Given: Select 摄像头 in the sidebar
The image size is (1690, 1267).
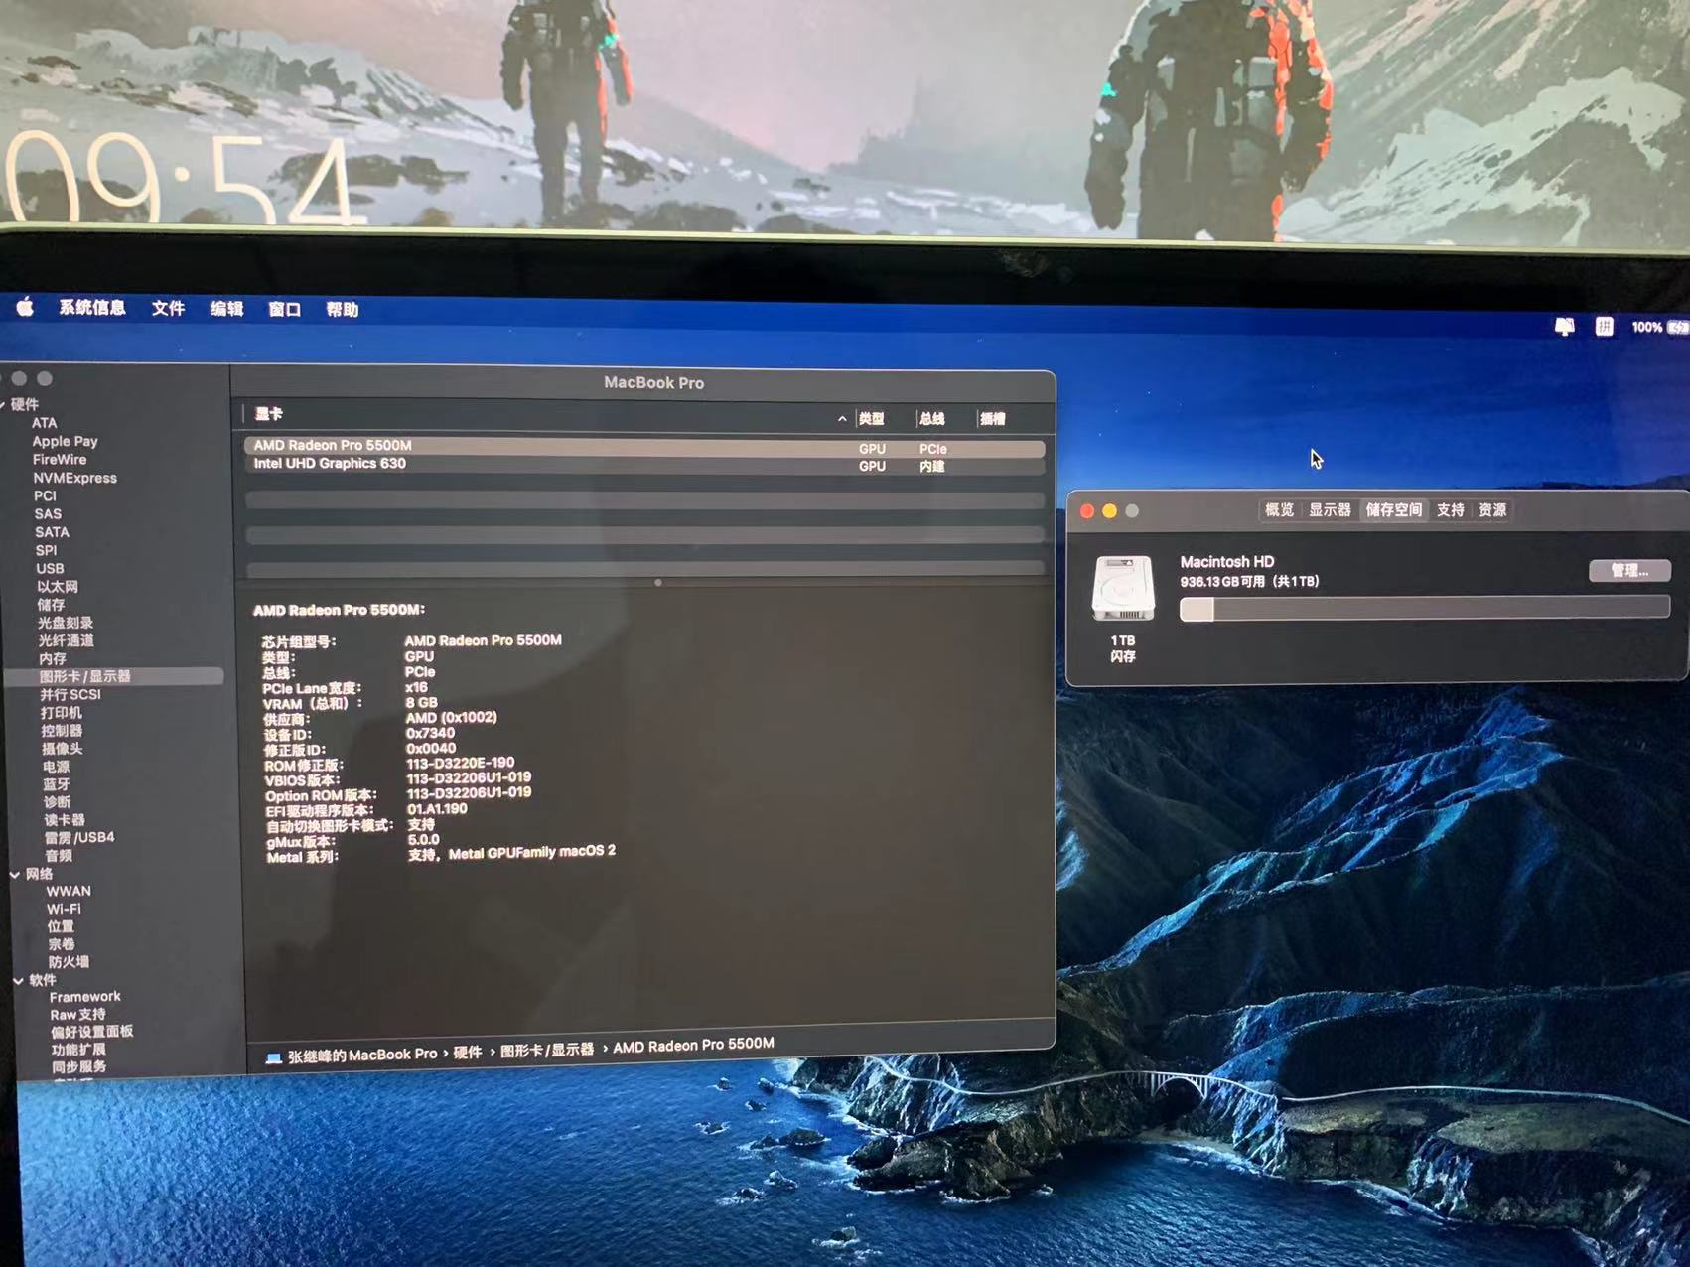Looking at the screenshot, I should (62, 749).
